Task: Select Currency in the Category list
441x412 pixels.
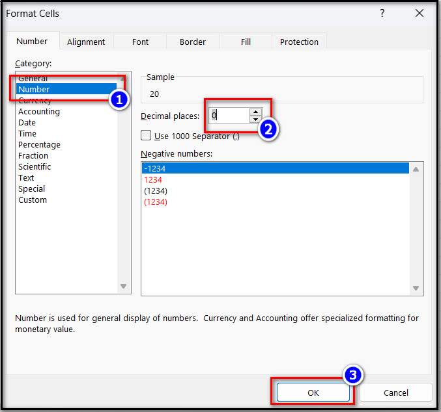Action: (35, 101)
